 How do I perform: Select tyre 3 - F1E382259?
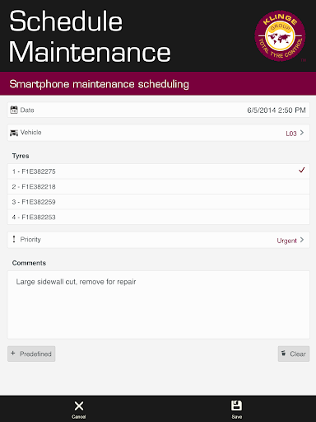point(159,202)
